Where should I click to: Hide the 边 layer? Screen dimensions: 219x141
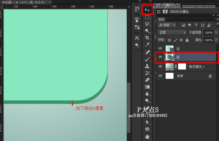160,48
